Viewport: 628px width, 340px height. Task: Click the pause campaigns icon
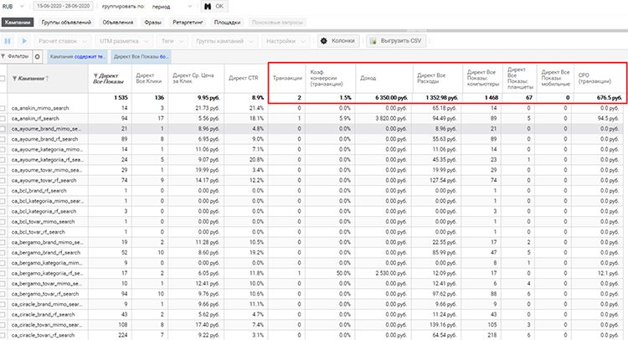tap(8, 41)
